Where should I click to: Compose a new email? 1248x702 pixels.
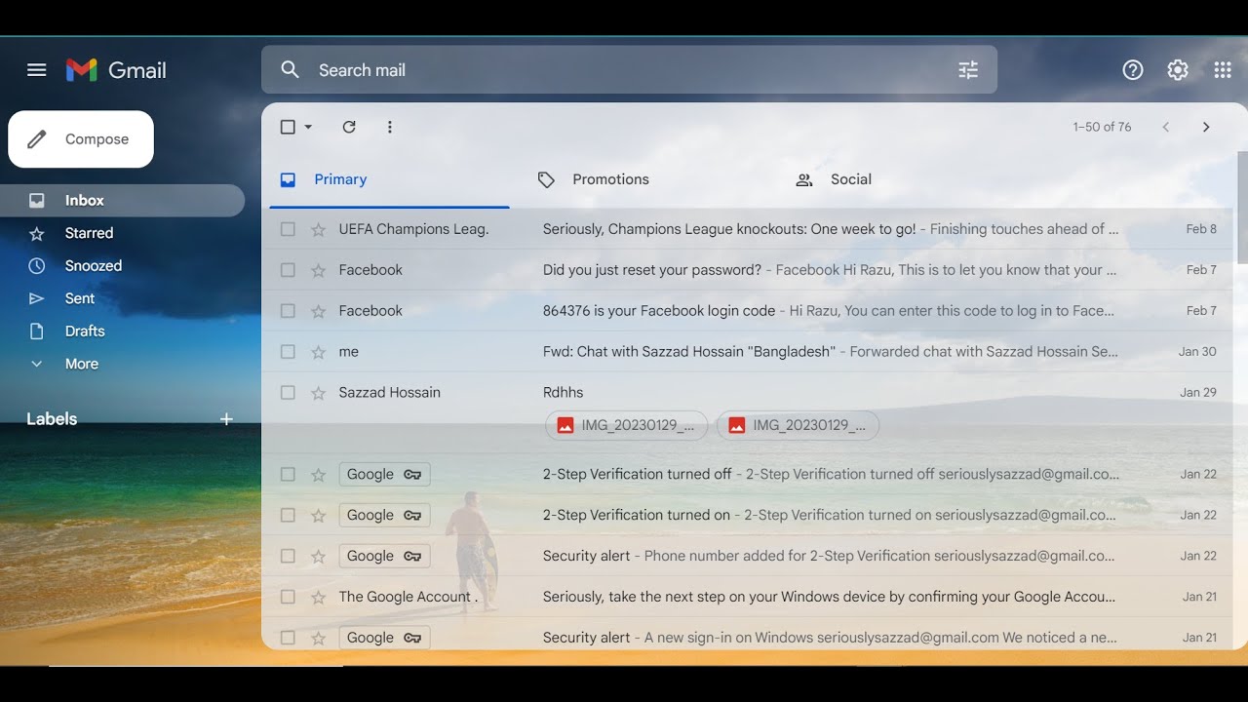(81, 139)
